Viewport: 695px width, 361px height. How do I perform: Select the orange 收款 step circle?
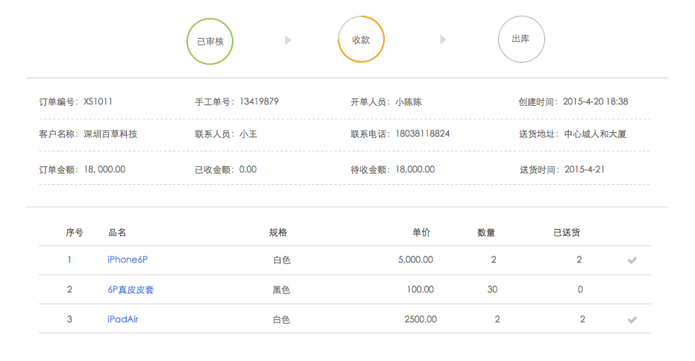point(361,40)
